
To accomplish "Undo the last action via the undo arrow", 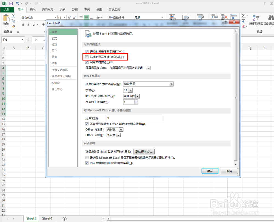I will tap(18, 3).
